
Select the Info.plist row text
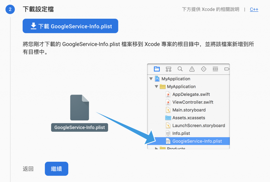tap(181, 133)
